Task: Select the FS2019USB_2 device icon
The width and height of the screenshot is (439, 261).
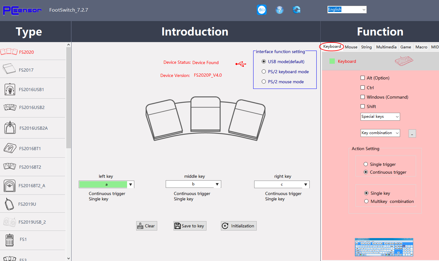Action: (x=10, y=222)
